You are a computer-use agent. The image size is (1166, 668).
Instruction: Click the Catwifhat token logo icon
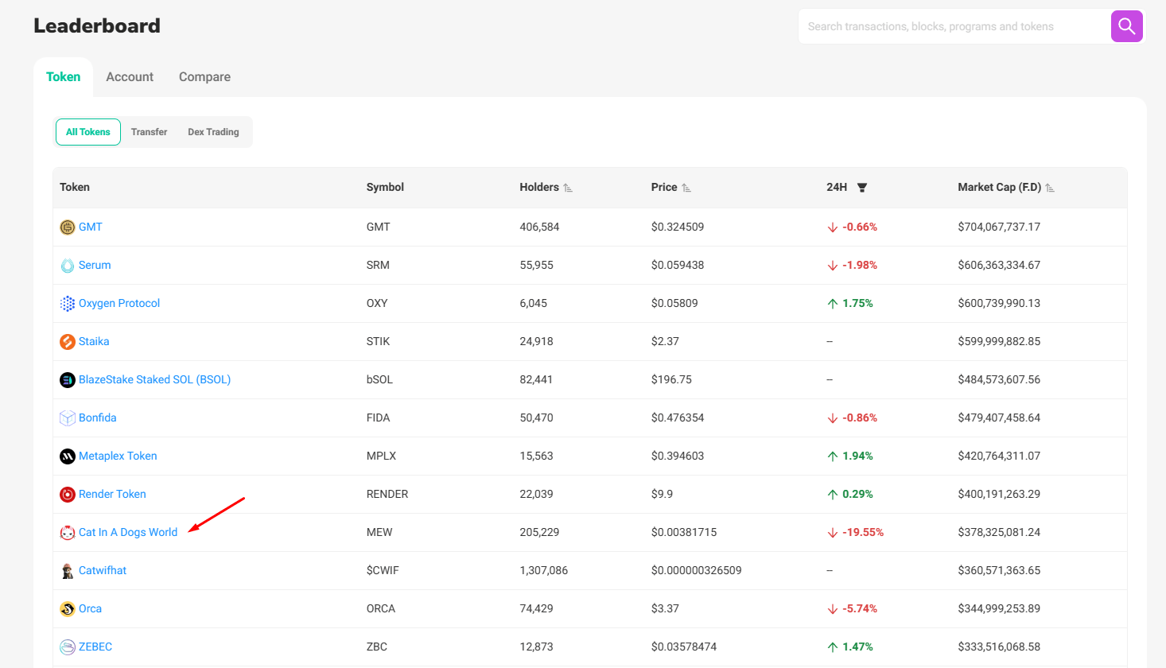[x=68, y=571]
